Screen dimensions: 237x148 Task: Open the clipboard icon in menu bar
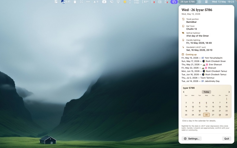(x=75, y=2)
